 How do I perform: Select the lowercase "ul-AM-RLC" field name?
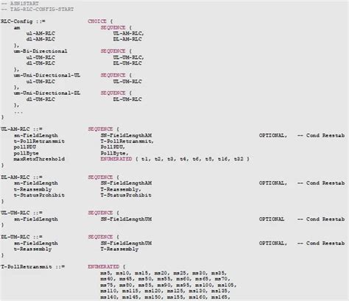(40, 33)
